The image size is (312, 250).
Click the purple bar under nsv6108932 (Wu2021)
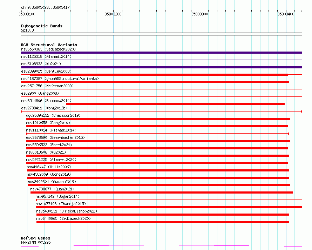[x=161, y=67]
